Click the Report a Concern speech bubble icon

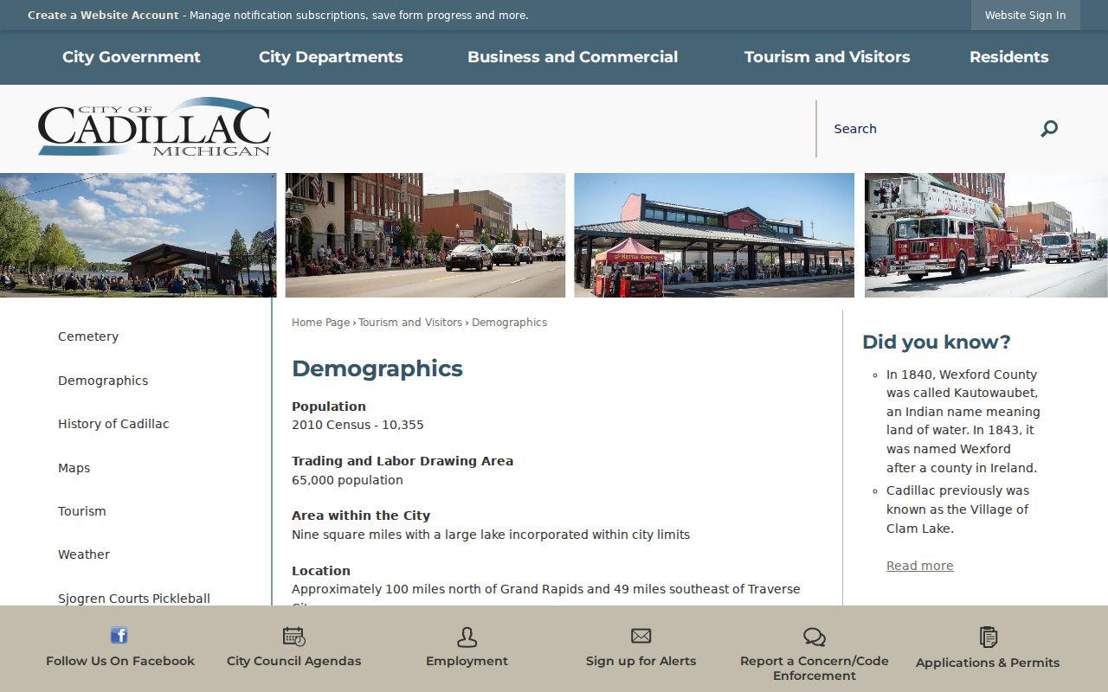click(815, 638)
